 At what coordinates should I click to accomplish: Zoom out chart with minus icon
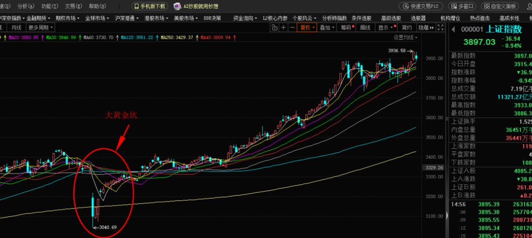point(293,28)
